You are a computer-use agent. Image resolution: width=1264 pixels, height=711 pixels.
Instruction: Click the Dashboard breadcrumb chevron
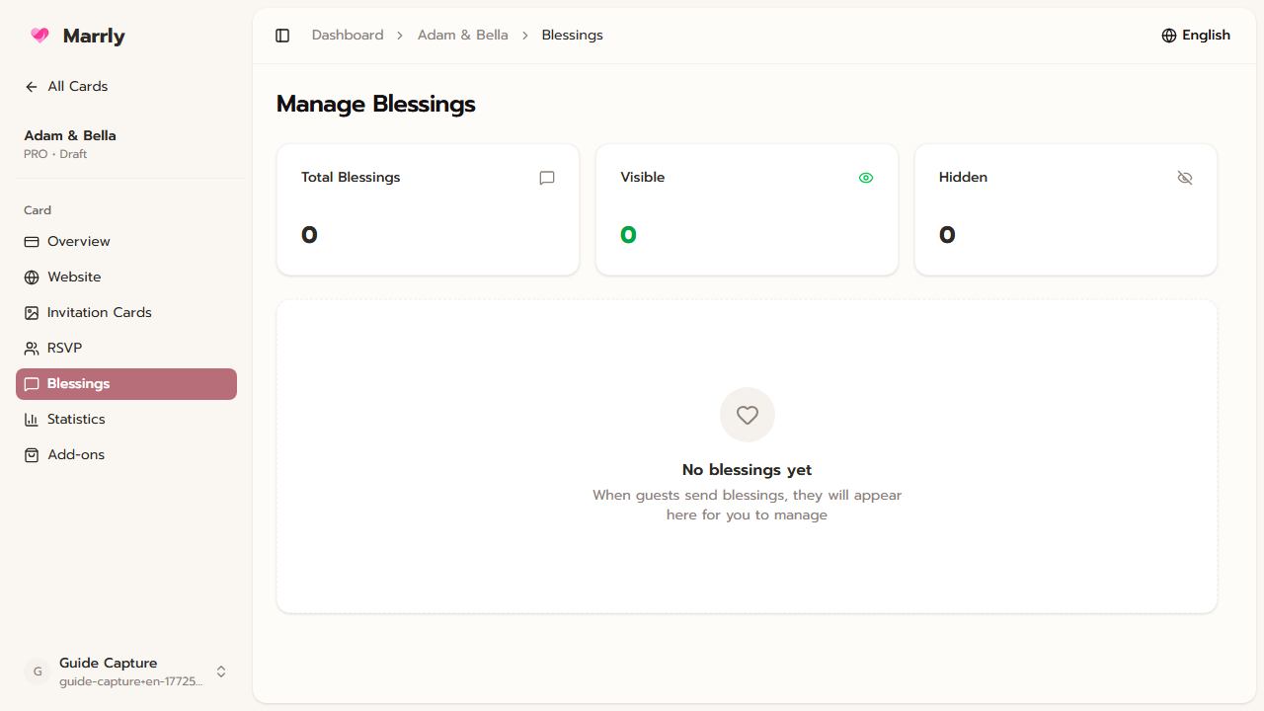399,35
